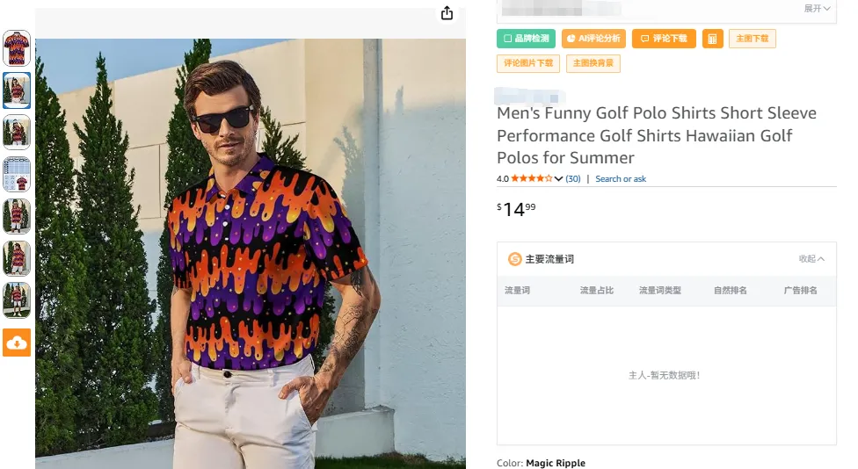Open the (30) reviews count link
858x469 pixels.
(573, 179)
